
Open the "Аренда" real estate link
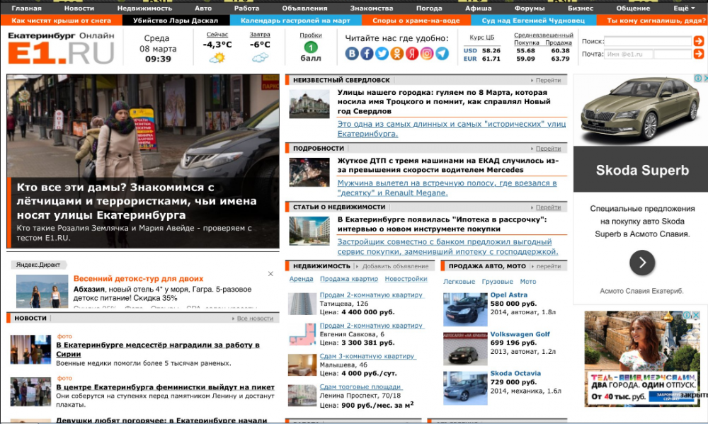point(301,279)
